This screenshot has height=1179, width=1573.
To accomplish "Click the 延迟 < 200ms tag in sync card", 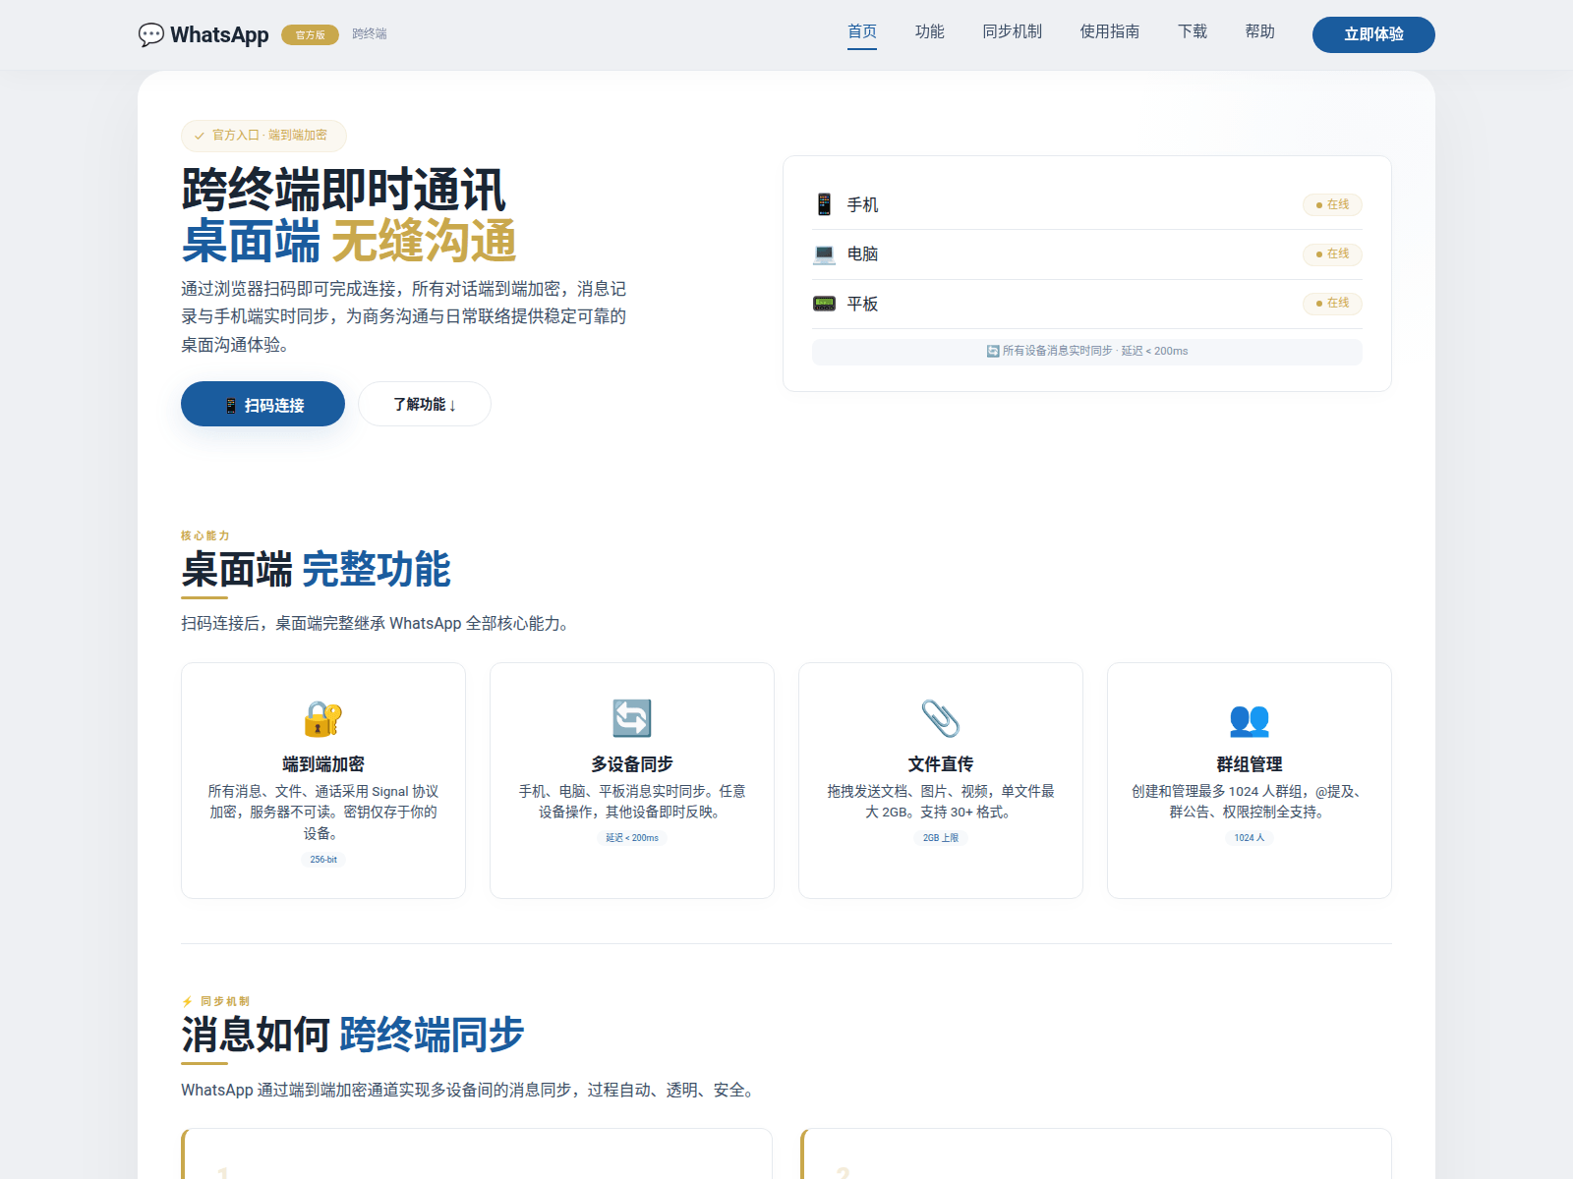I will pyautogui.click(x=632, y=838).
